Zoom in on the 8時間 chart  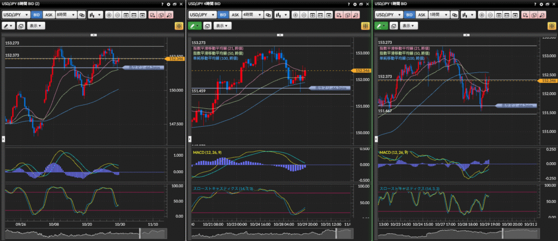(x=108, y=15)
